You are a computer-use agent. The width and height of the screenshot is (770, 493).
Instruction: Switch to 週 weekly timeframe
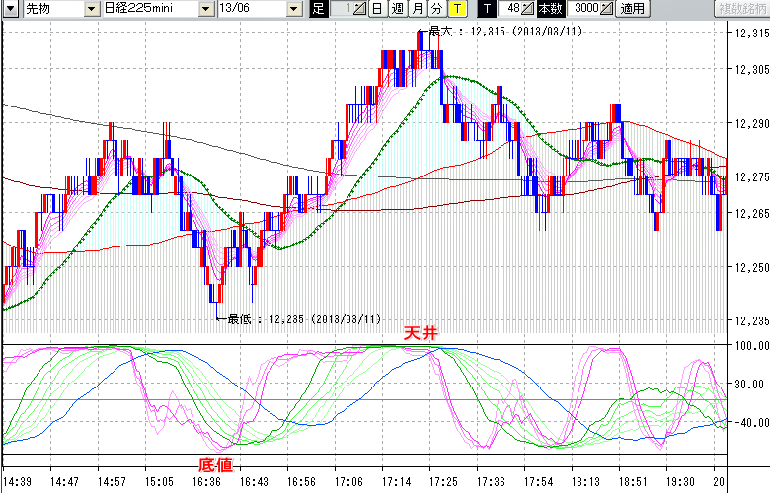396,9
